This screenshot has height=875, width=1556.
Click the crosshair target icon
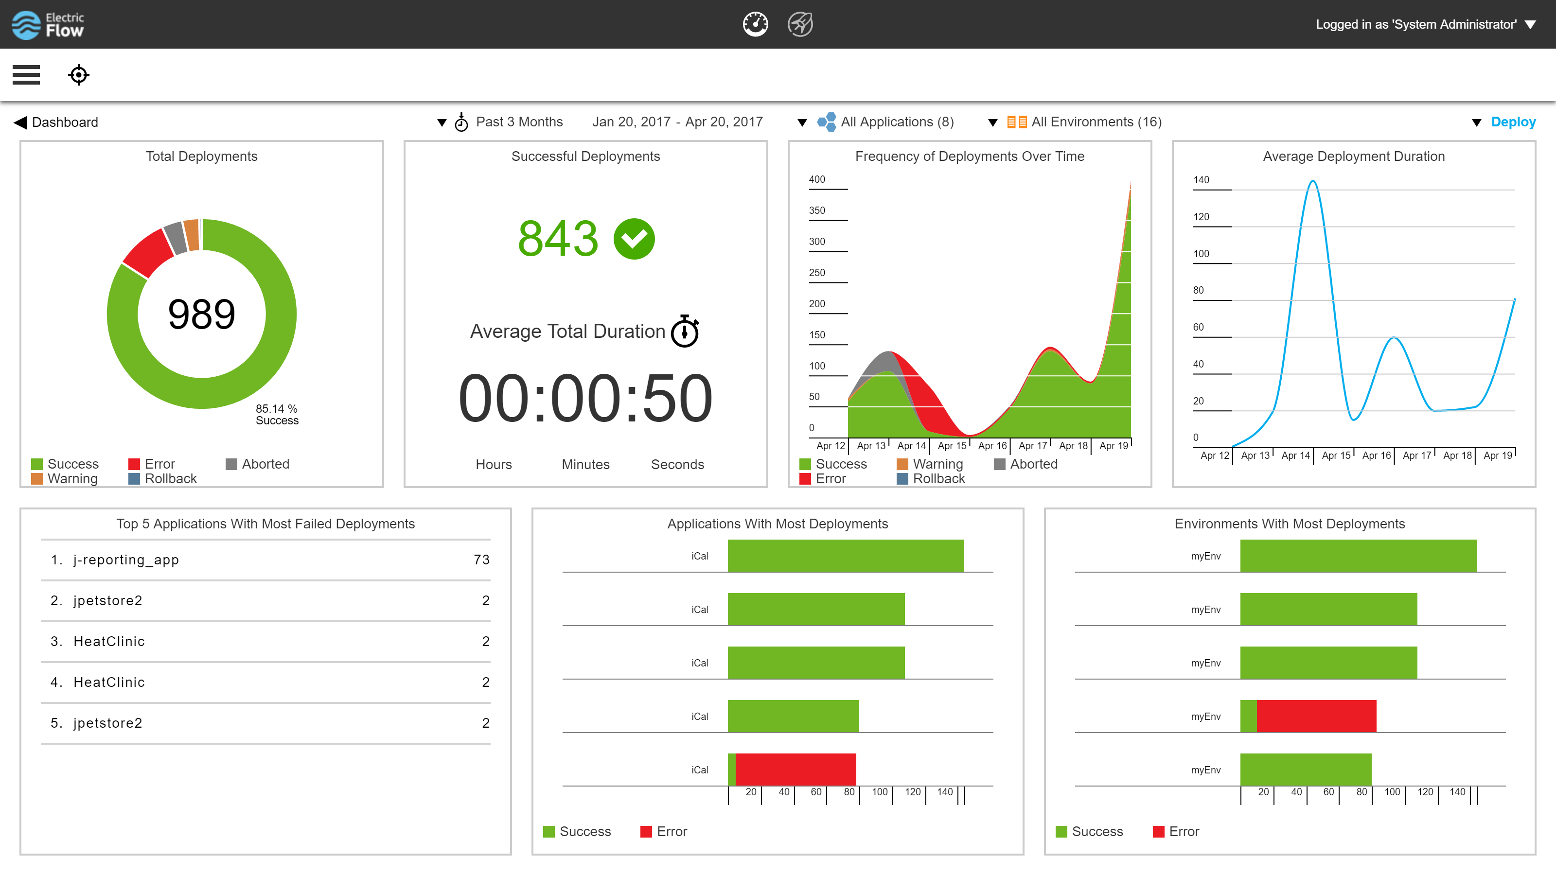pyautogui.click(x=78, y=75)
